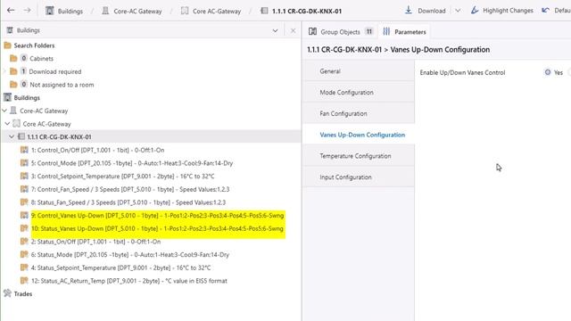The width and height of the screenshot is (571, 321).
Task: Select 1: Control_On/Off group object text
Action: (x=97, y=150)
